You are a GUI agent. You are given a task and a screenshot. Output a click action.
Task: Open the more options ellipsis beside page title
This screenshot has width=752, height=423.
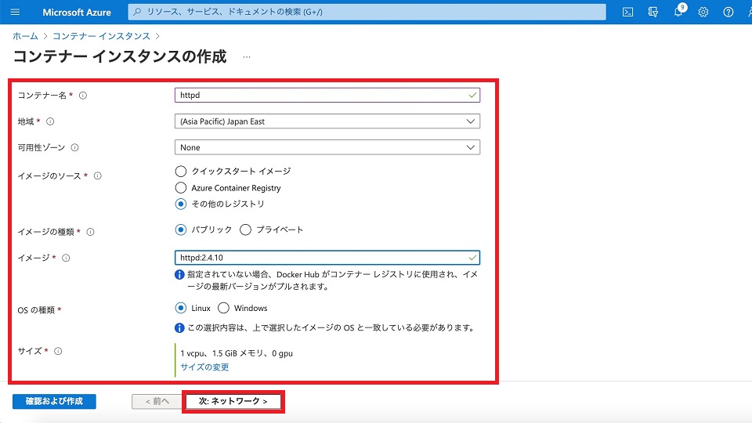[x=247, y=56]
